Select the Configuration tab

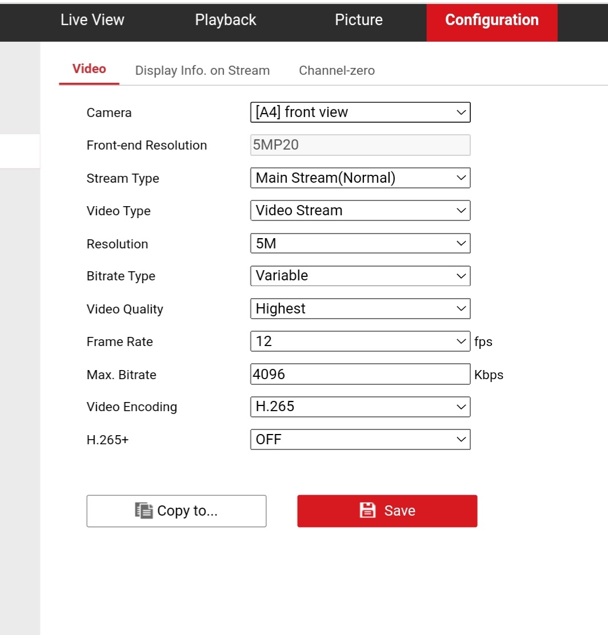click(491, 20)
